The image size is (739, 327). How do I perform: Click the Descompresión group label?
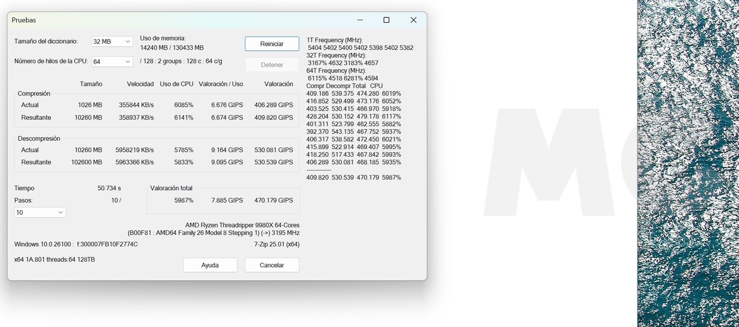39,138
